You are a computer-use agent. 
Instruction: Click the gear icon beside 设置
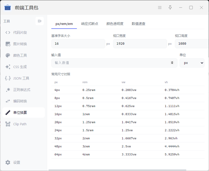pos(8,162)
